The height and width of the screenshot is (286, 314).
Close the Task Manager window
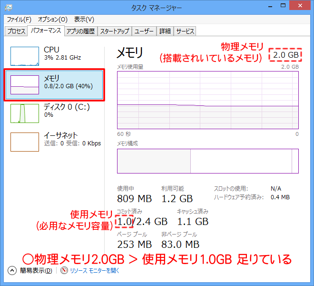point(300,6)
